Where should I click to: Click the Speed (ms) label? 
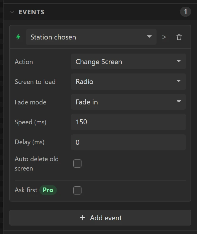pos(30,122)
